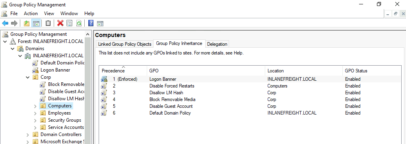Image resolution: width=406 pixels, height=144 pixels.
Task: Open the View menu
Action: pos(49,14)
